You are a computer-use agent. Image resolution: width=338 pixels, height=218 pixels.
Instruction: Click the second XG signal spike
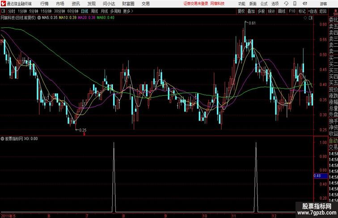point(256,177)
